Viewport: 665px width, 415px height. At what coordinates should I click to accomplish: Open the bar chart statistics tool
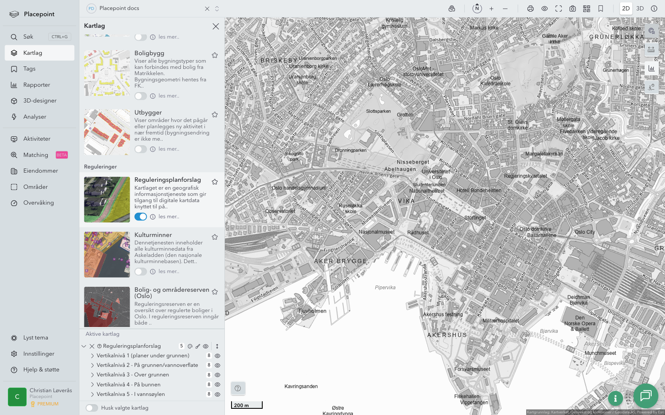tap(651, 68)
